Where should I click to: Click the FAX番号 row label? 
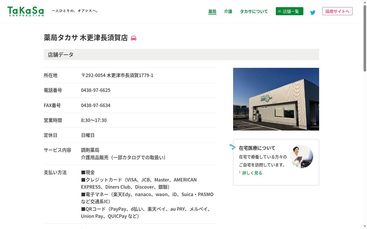[x=52, y=105]
